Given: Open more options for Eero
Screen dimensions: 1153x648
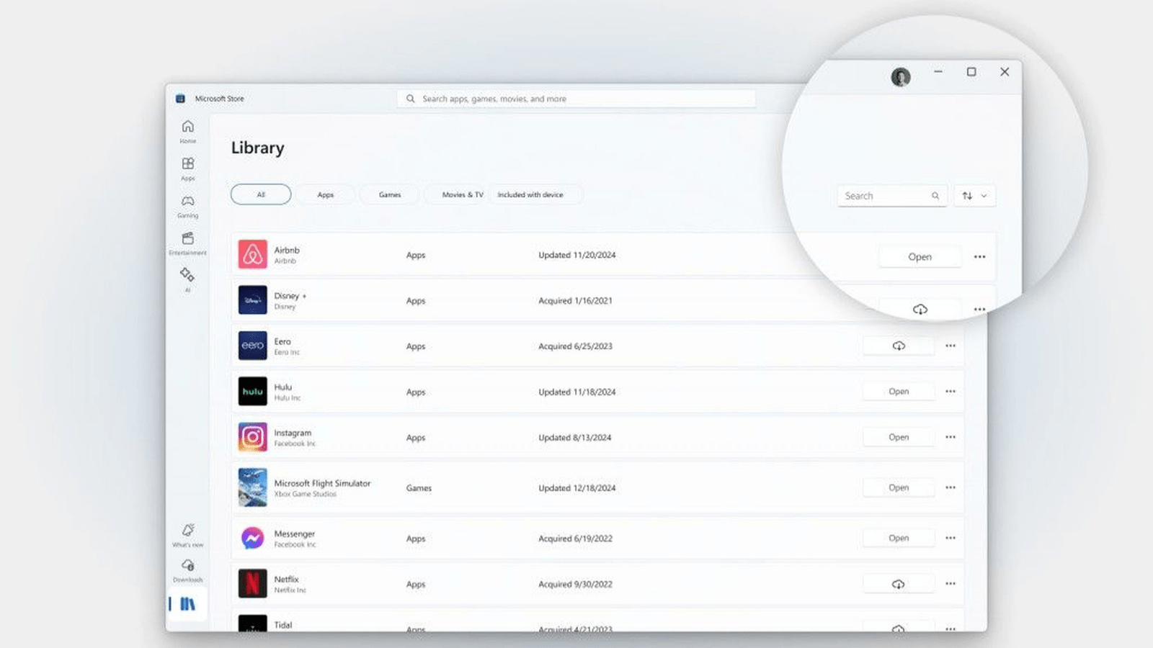Looking at the screenshot, I should click(x=951, y=346).
